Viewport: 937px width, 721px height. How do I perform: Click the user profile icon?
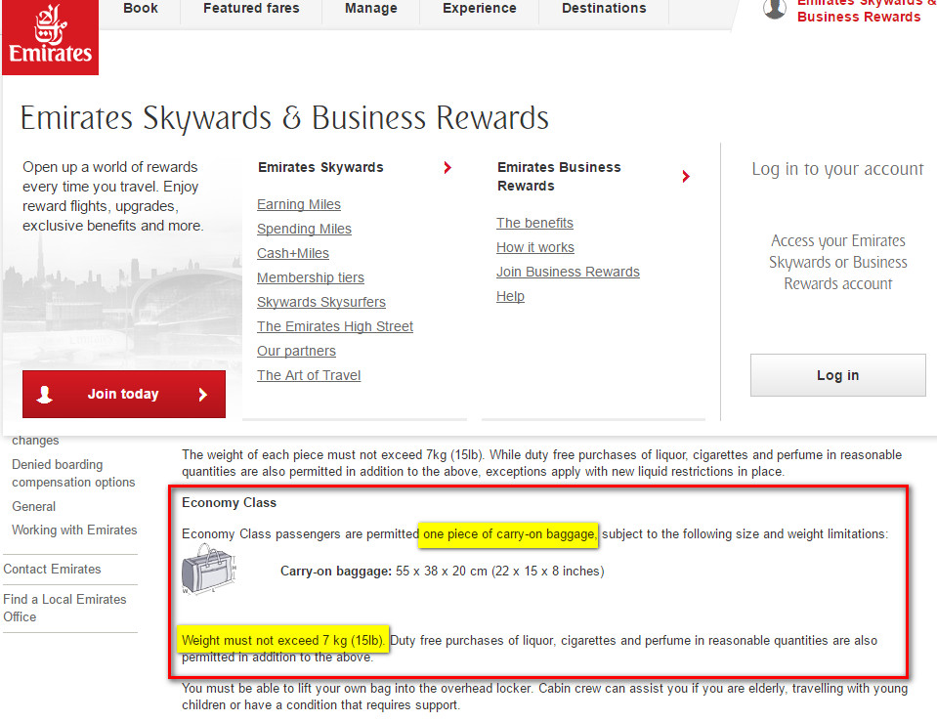pyautogui.click(x=775, y=9)
